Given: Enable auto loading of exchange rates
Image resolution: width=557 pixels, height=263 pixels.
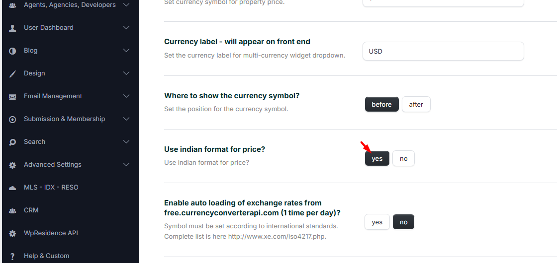Looking at the screenshot, I should coord(377,222).
